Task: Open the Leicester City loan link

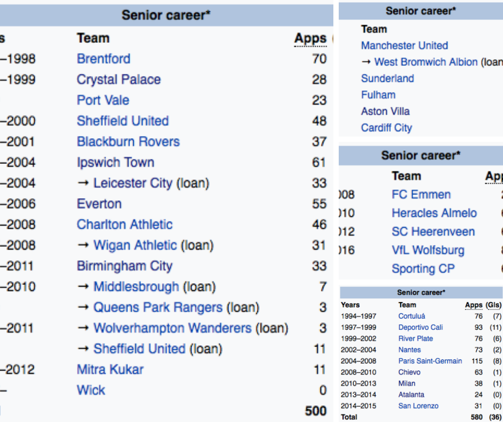Action: [x=133, y=183]
